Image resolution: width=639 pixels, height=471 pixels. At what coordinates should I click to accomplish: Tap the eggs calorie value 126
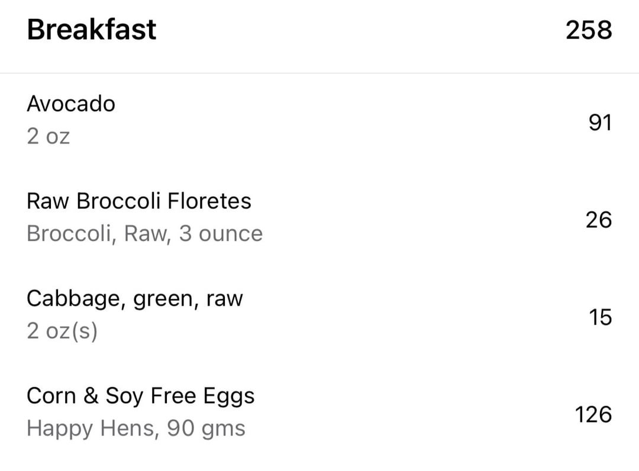[x=593, y=414]
